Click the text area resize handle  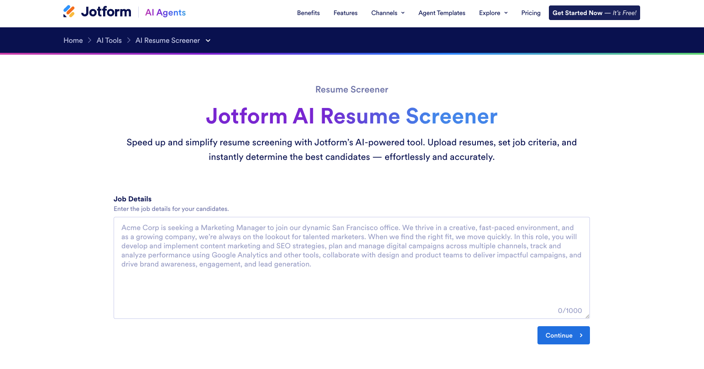point(587,316)
